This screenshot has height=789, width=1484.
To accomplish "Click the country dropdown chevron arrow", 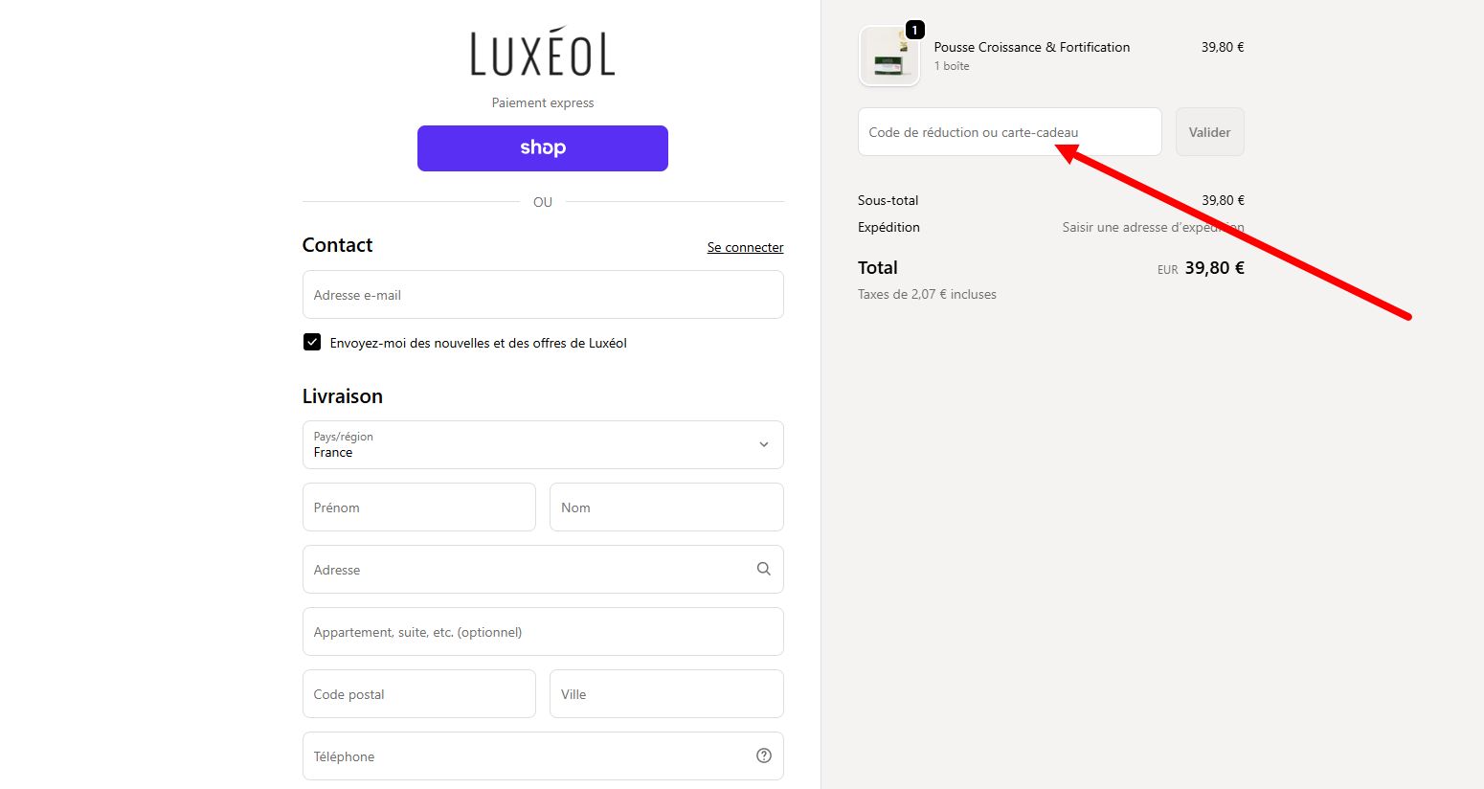I will tap(763, 444).
